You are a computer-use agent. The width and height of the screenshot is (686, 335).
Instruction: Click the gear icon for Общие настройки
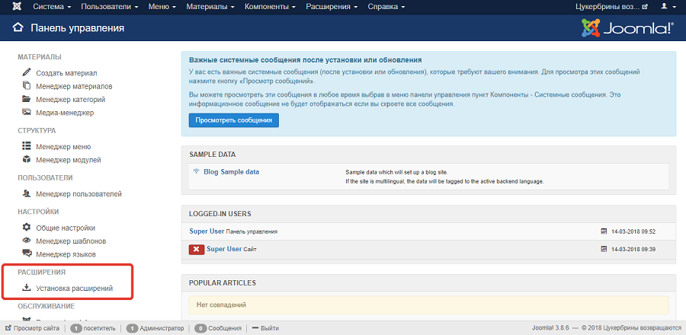[27, 228]
